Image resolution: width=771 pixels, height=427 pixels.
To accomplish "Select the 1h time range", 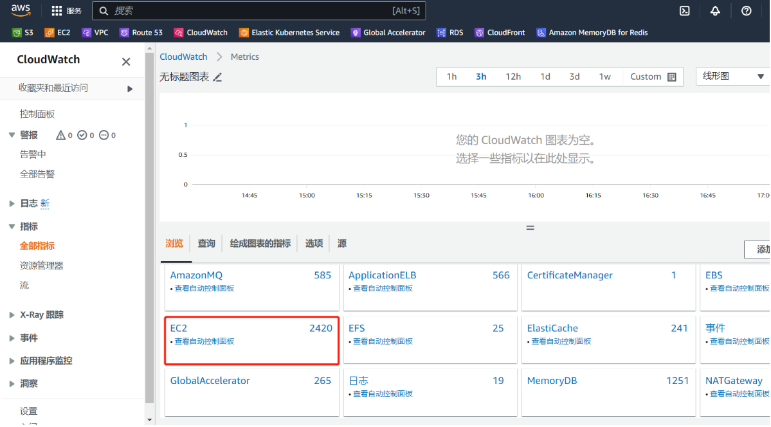I will (x=451, y=77).
